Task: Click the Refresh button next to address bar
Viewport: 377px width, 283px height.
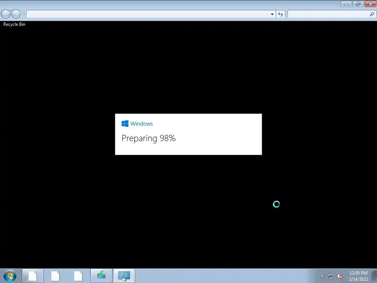Action: [x=281, y=14]
